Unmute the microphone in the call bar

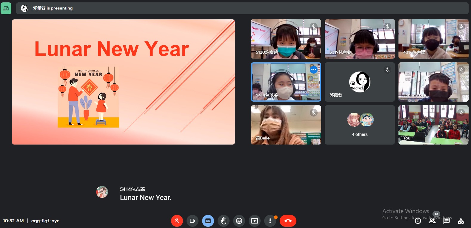(177, 221)
